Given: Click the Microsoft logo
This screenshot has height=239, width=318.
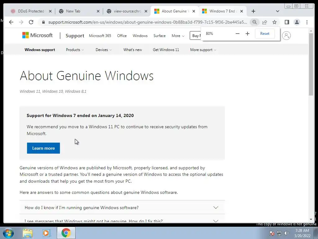Looking at the screenshot, I should 37,35.
